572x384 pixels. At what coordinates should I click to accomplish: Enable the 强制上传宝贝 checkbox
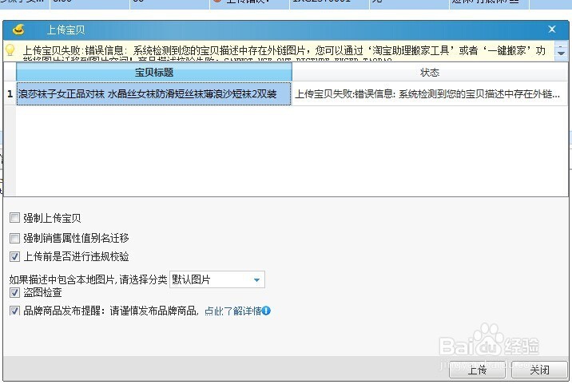pyautogui.click(x=14, y=218)
